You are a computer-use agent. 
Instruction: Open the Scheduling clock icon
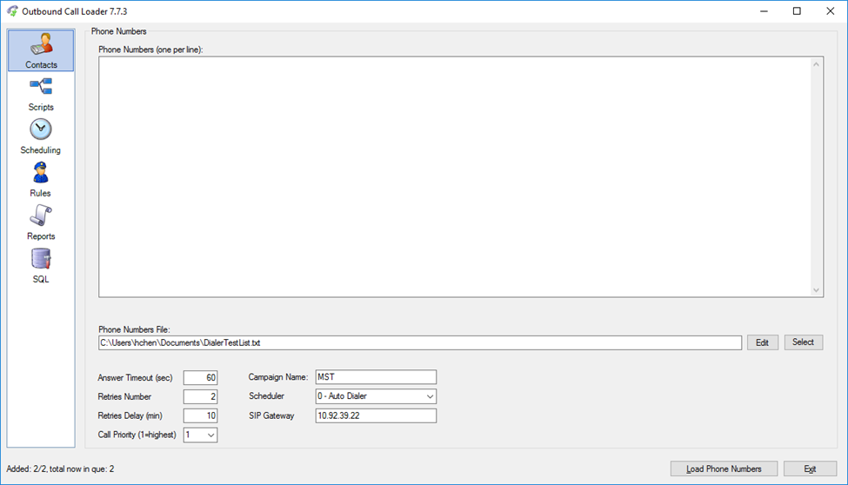[x=41, y=130]
